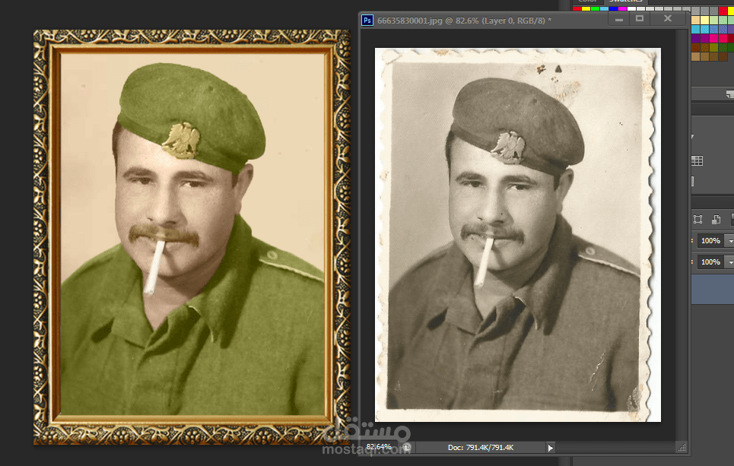This screenshot has width=734, height=466.
Task: Pick the peach pale orange swatch
Action: pos(696,20)
